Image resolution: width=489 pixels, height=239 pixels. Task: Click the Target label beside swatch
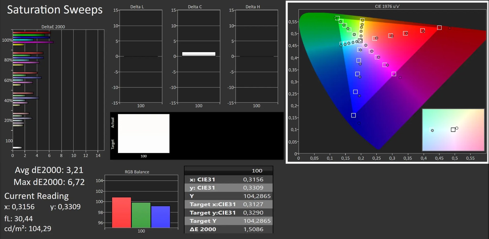click(113, 144)
